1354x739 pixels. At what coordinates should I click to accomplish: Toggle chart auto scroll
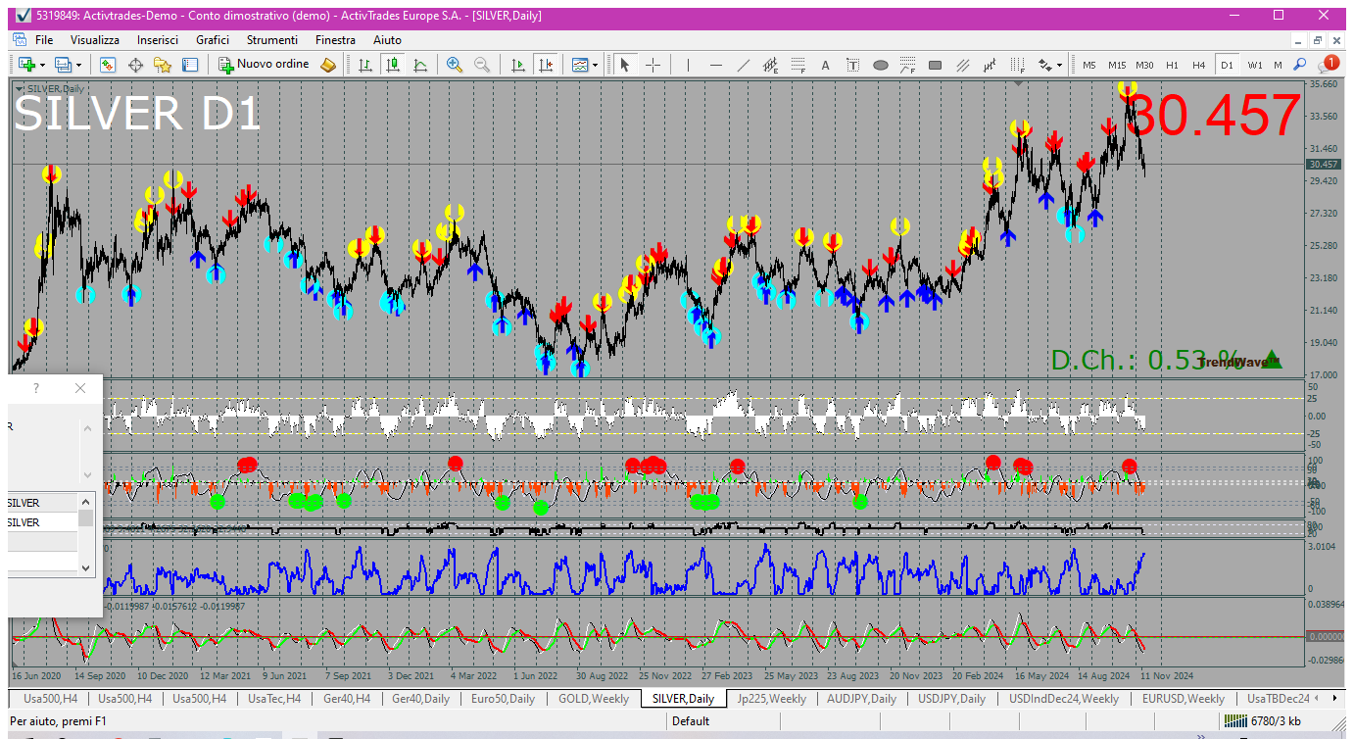[x=518, y=65]
